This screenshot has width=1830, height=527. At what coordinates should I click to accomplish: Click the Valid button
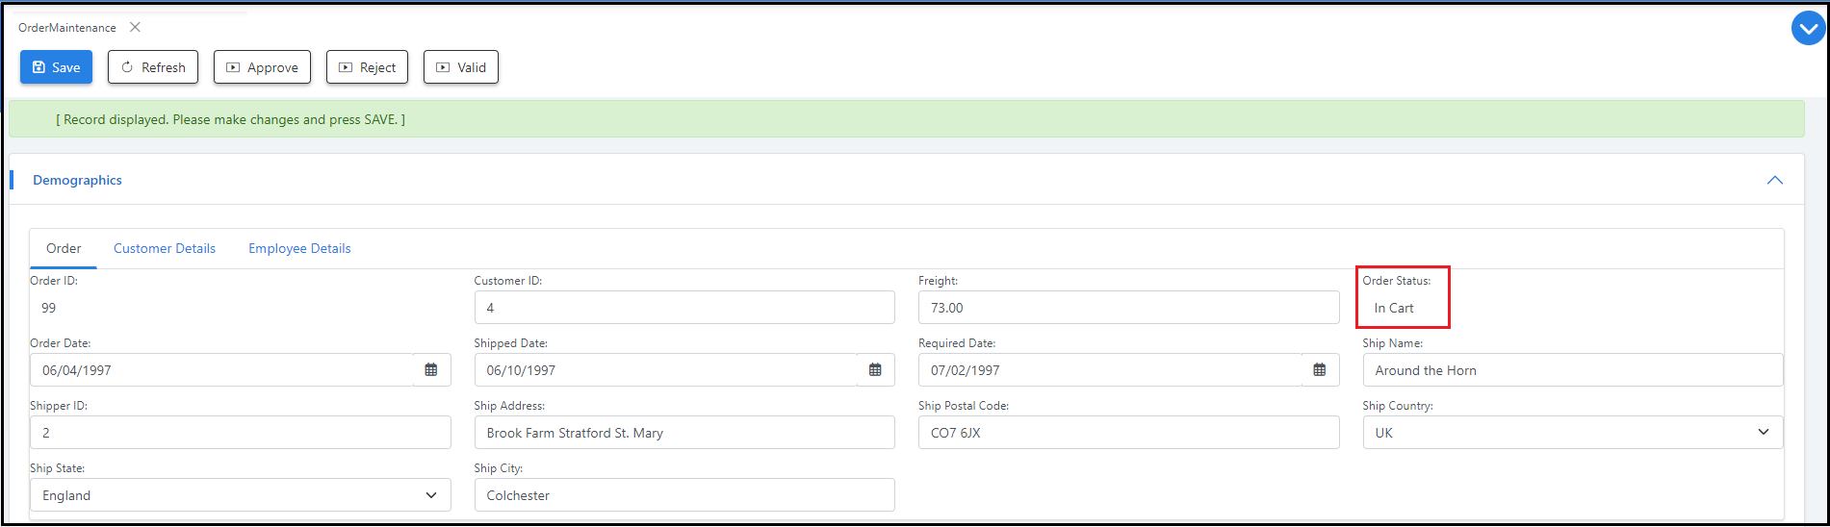[x=460, y=67]
